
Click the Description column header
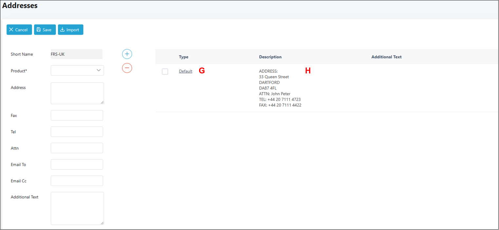[x=270, y=57]
